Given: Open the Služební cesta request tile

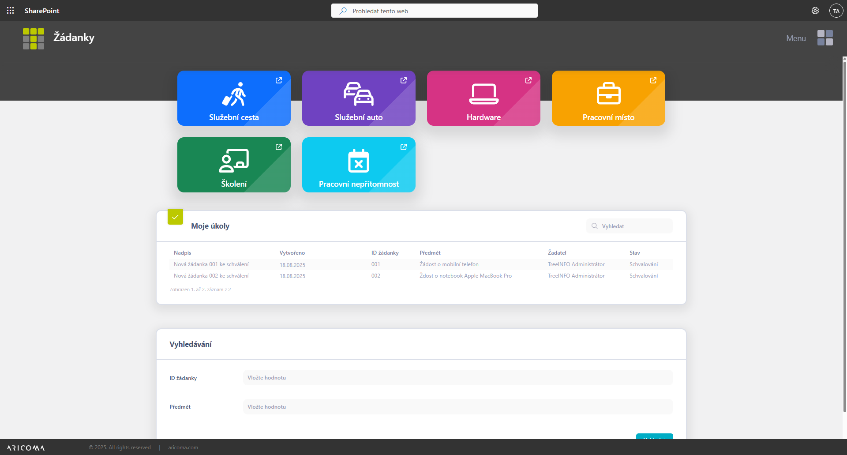Looking at the screenshot, I should click(x=234, y=98).
